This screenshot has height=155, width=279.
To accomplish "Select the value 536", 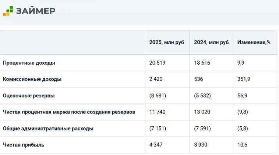I will click(x=198, y=79).
